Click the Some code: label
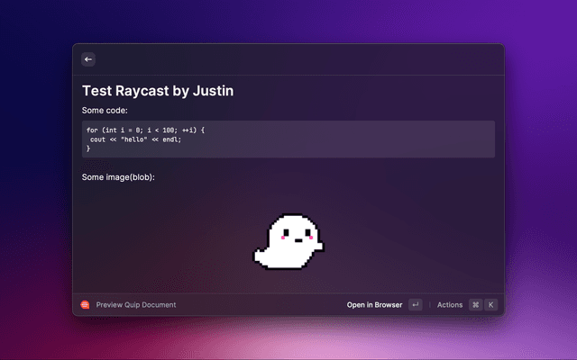 point(105,111)
